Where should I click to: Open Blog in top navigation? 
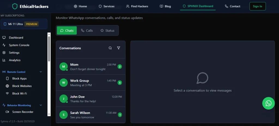[165, 7]
